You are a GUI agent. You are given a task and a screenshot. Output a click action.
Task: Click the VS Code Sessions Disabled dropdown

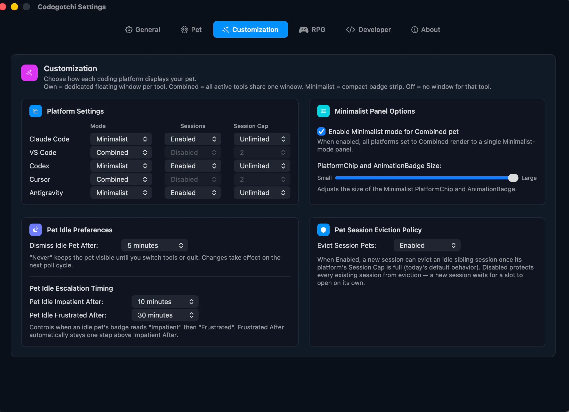click(193, 153)
